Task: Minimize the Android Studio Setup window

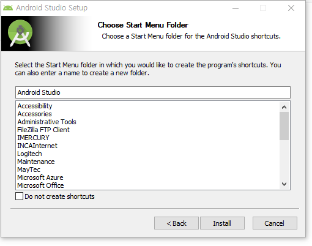Action: point(236,8)
